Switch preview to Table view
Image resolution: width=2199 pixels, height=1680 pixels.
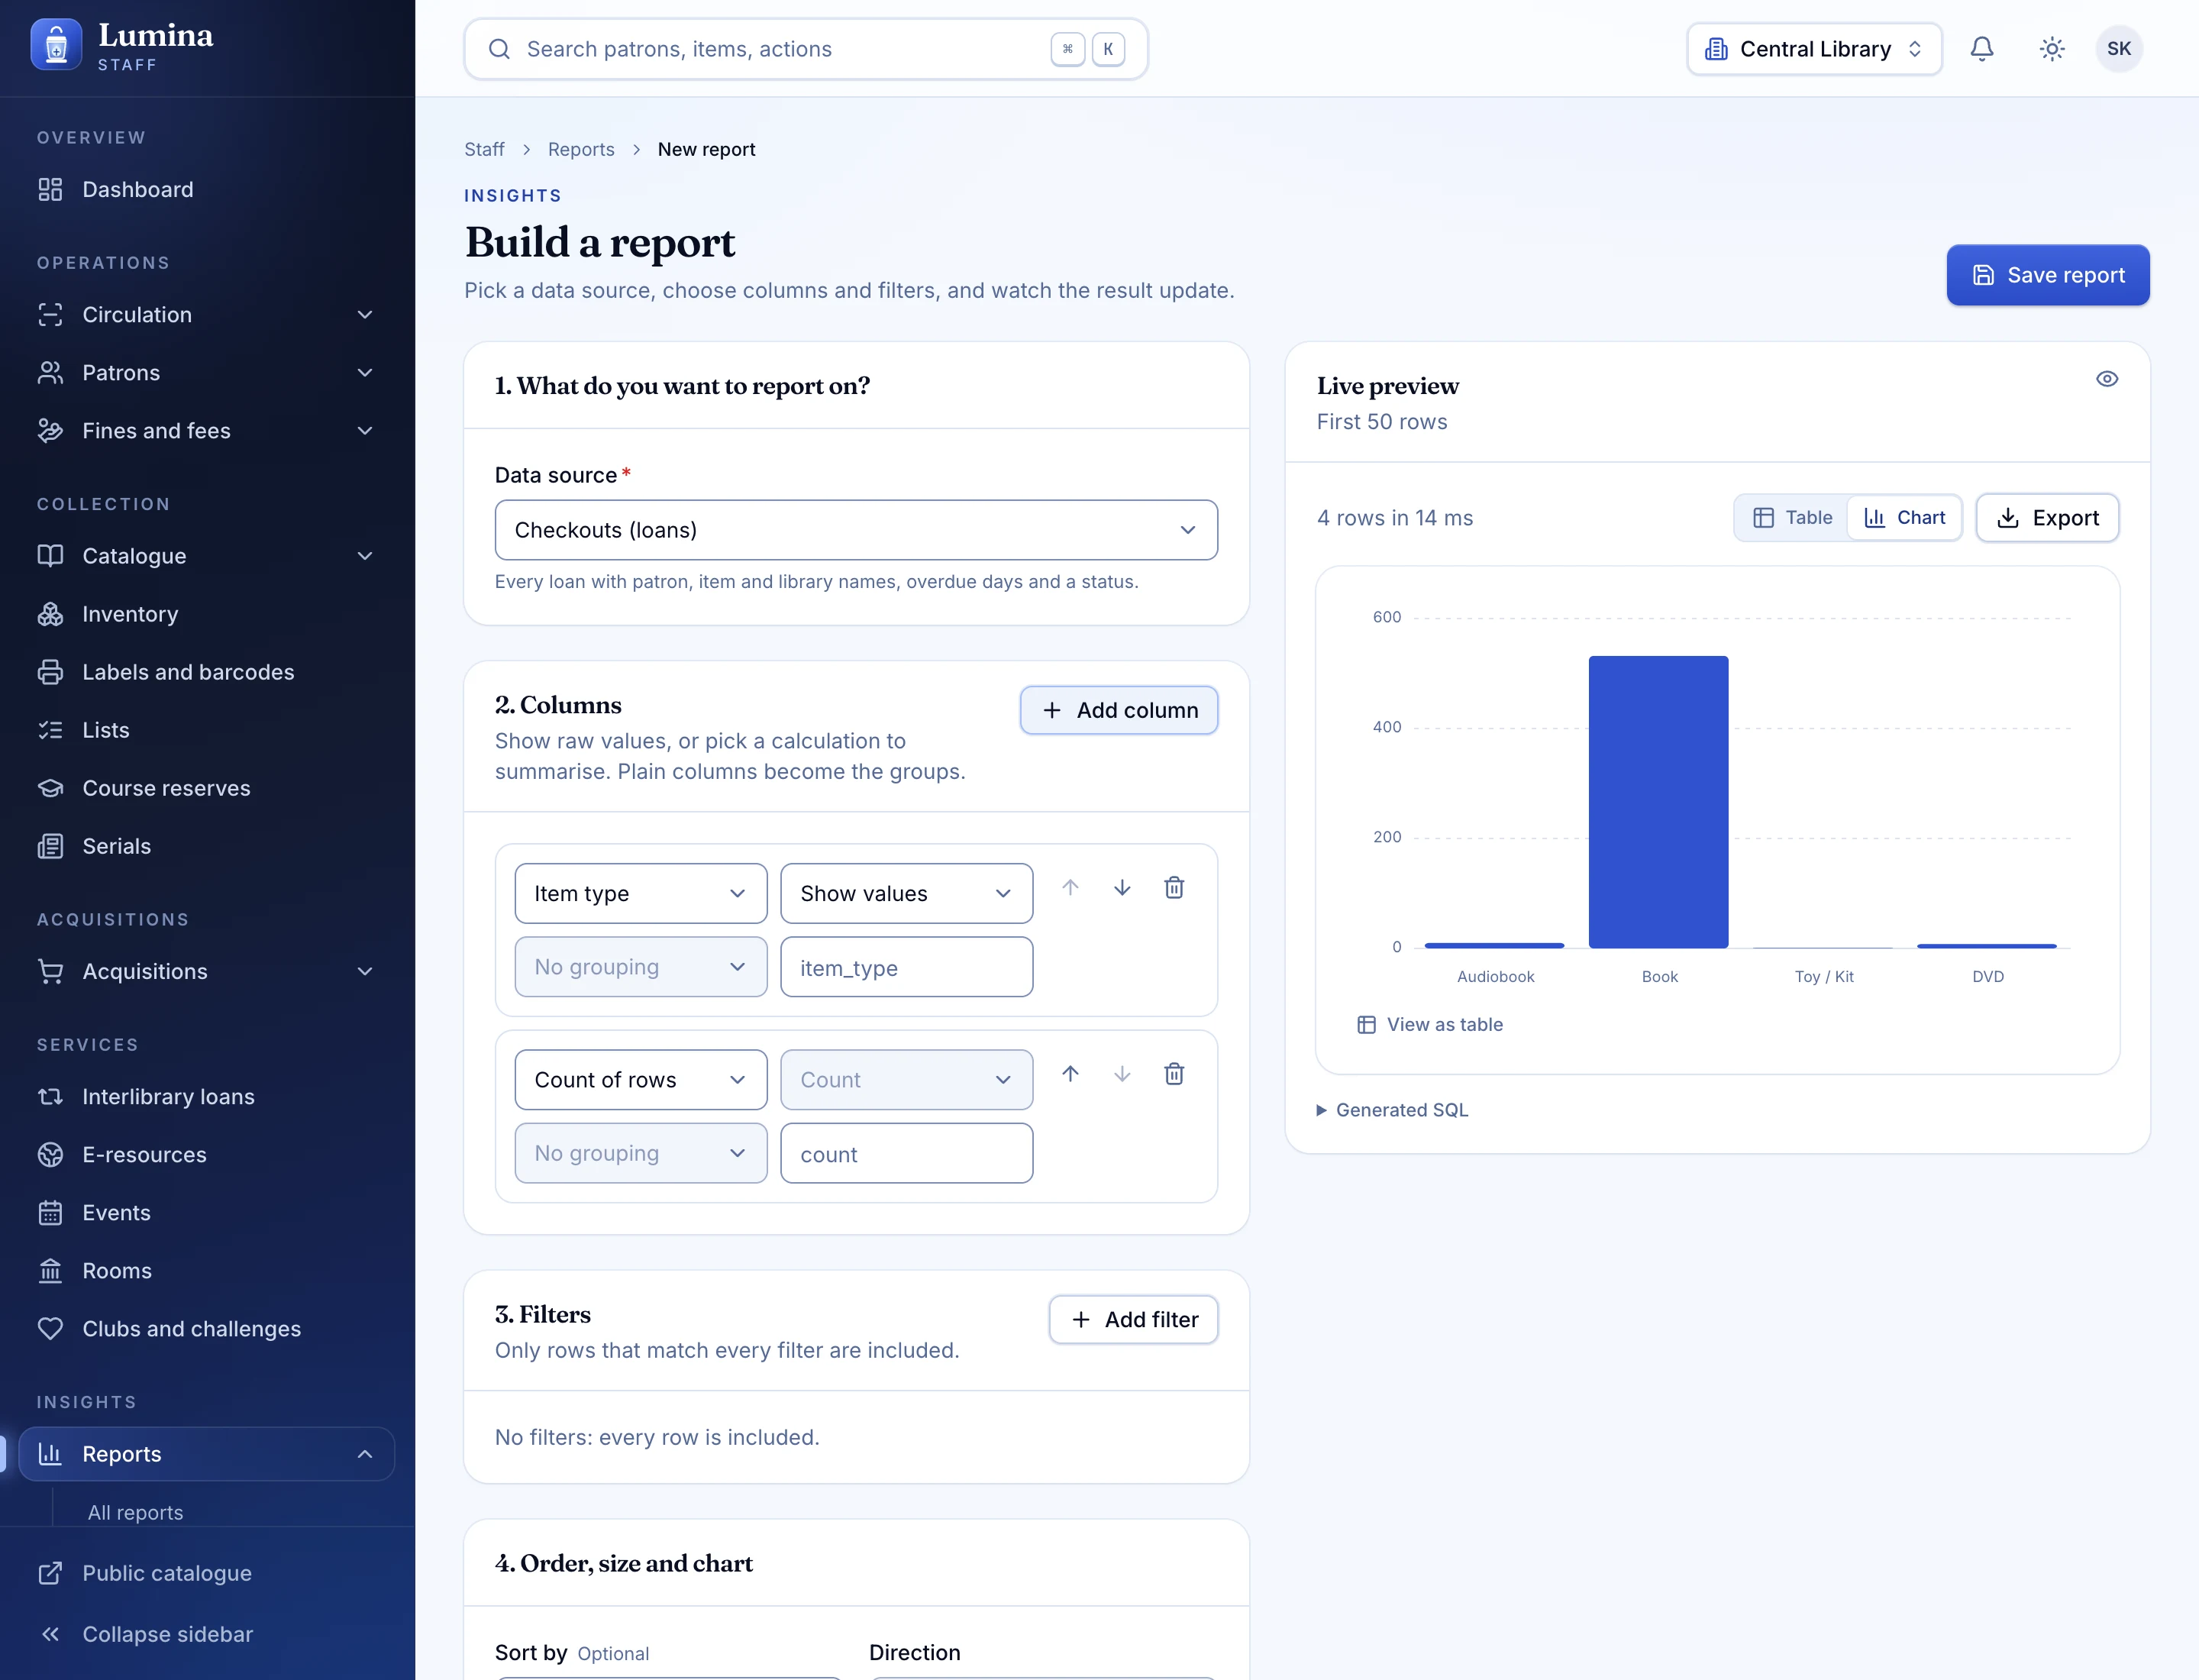(1792, 518)
